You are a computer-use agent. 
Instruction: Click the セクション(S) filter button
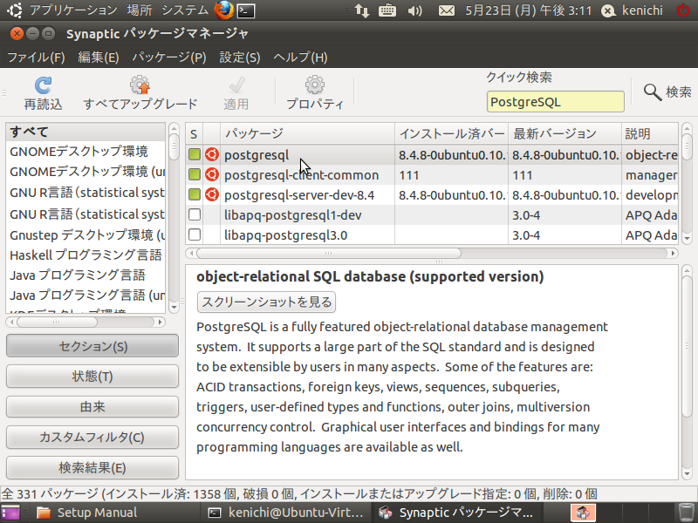click(92, 346)
